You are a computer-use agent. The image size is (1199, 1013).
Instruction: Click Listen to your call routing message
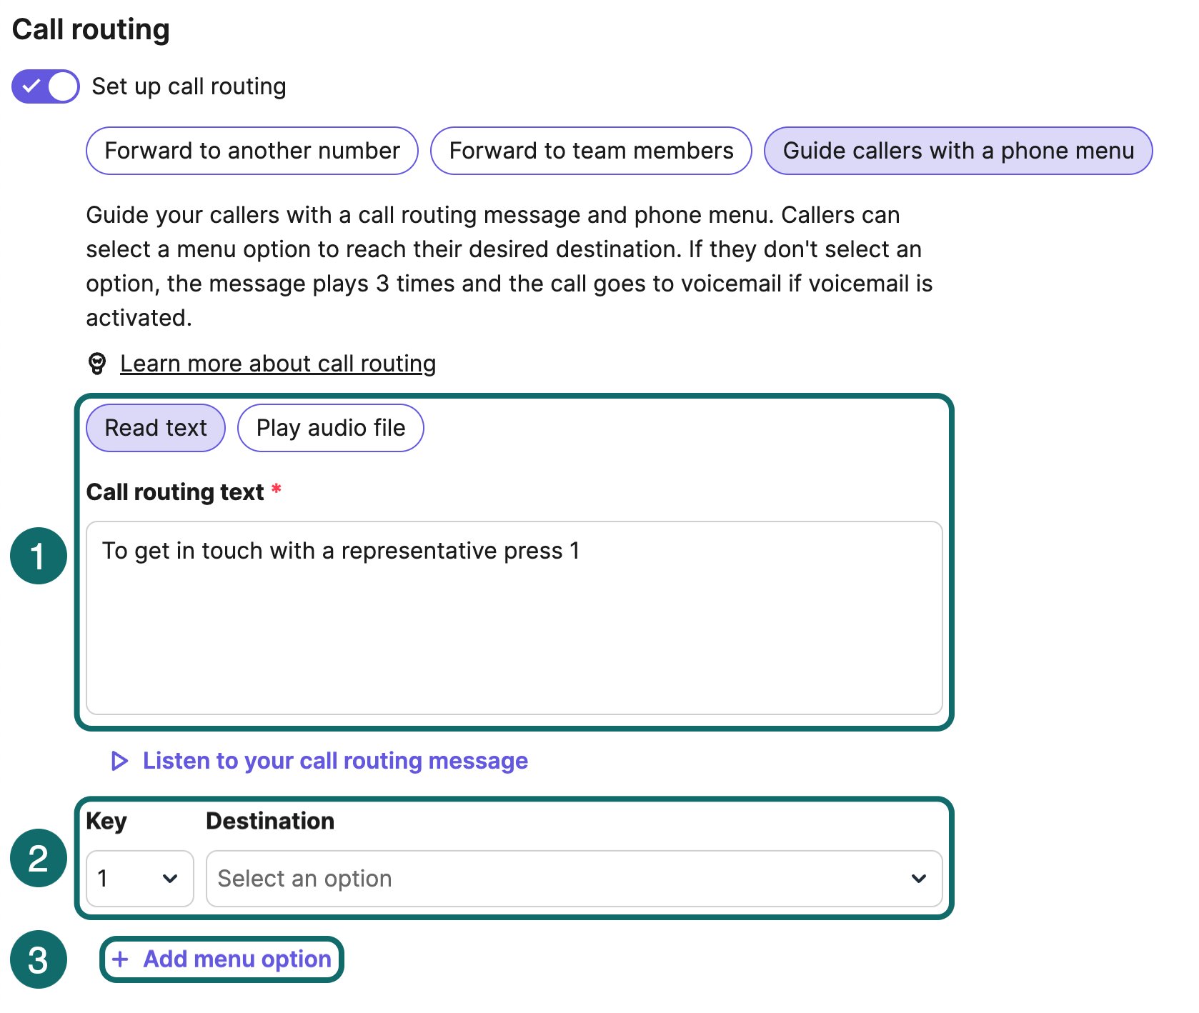coord(334,761)
